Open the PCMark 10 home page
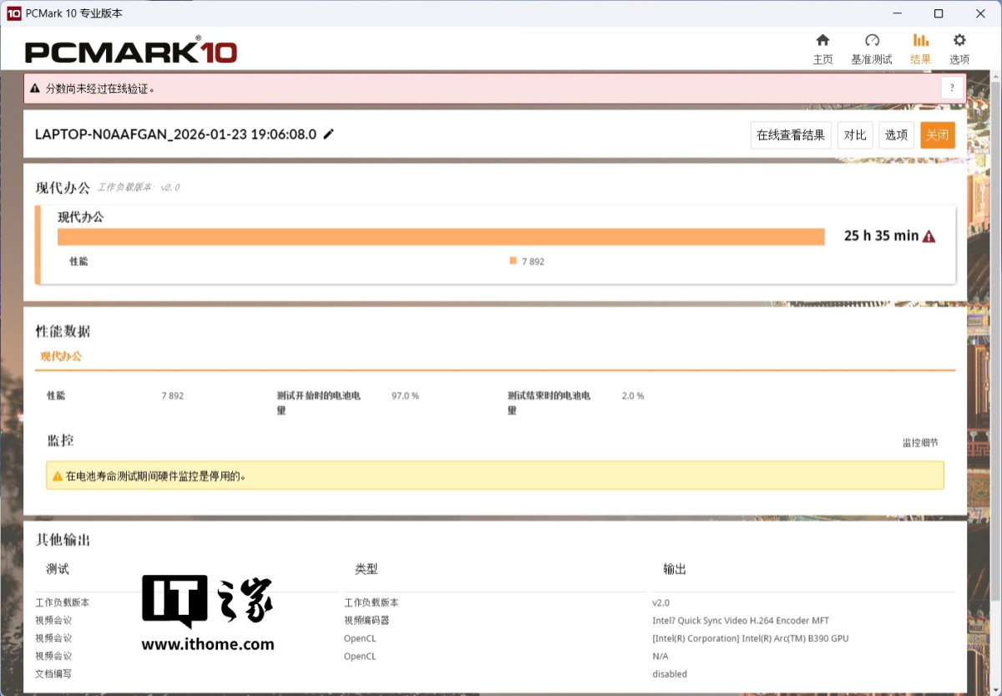Viewport: 1002px width, 696px height. click(822, 47)
